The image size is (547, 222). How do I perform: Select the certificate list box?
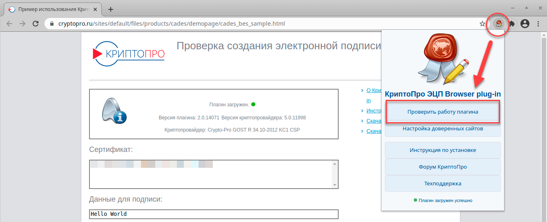tap(214, 174)
